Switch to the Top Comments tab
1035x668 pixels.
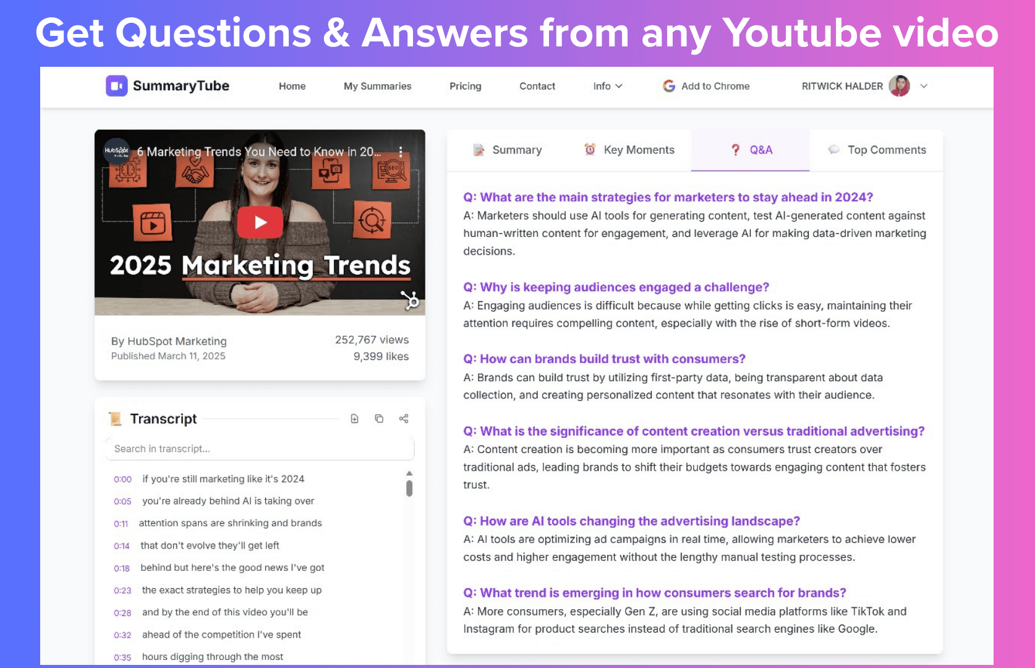tap(877, 150)
